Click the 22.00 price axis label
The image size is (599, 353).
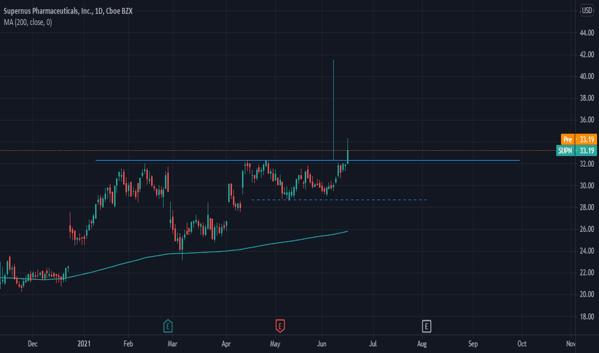click(587, 273)
